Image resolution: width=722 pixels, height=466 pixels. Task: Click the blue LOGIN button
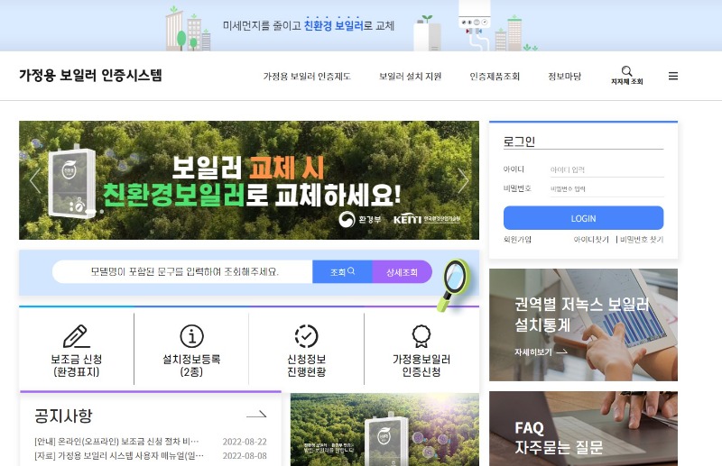[x=583, y=218]
